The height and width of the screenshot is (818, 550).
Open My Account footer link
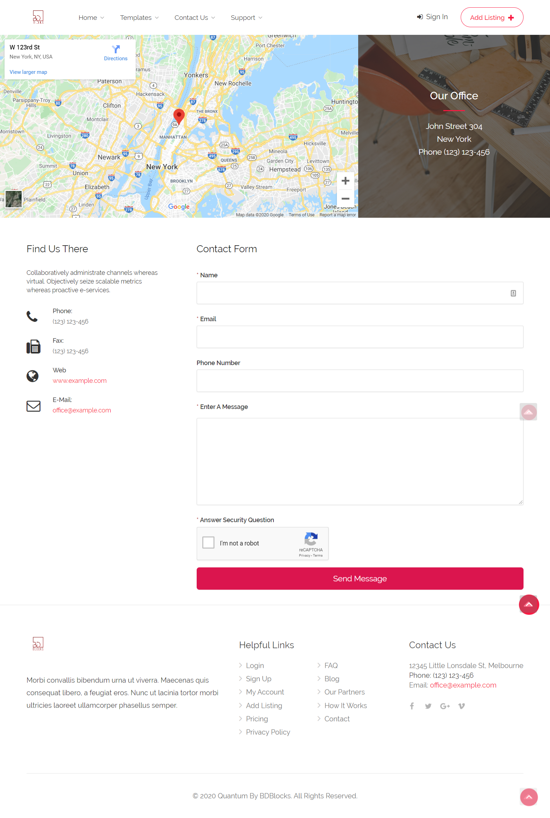(x=265, y=692)
